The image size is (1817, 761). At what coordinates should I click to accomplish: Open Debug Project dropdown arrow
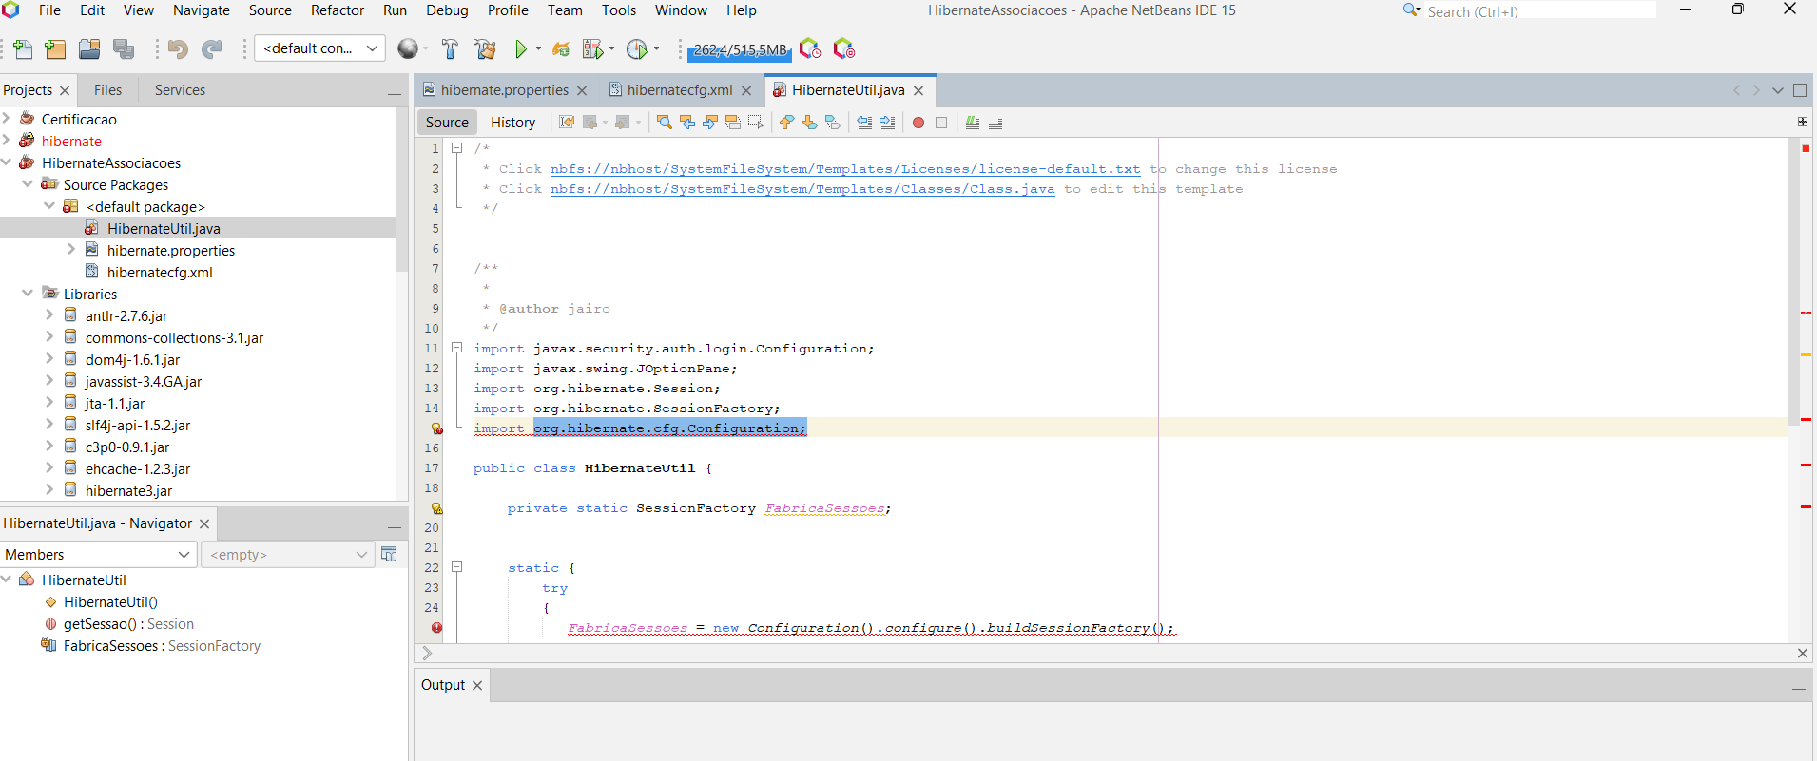[x=611, y=48]
